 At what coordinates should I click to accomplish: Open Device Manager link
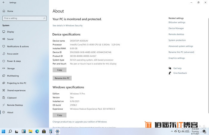(176, 28)
